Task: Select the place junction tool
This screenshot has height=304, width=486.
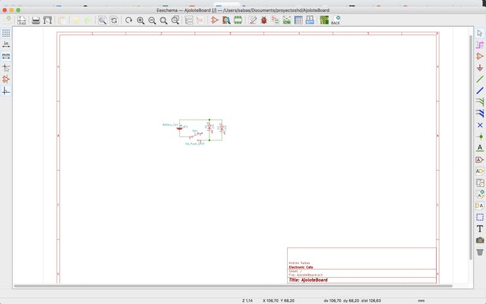Action: [480, 137]
